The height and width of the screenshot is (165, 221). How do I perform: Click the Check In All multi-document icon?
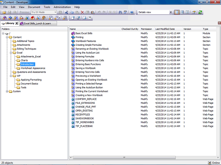pyautogui.click(x=78, y=18)
